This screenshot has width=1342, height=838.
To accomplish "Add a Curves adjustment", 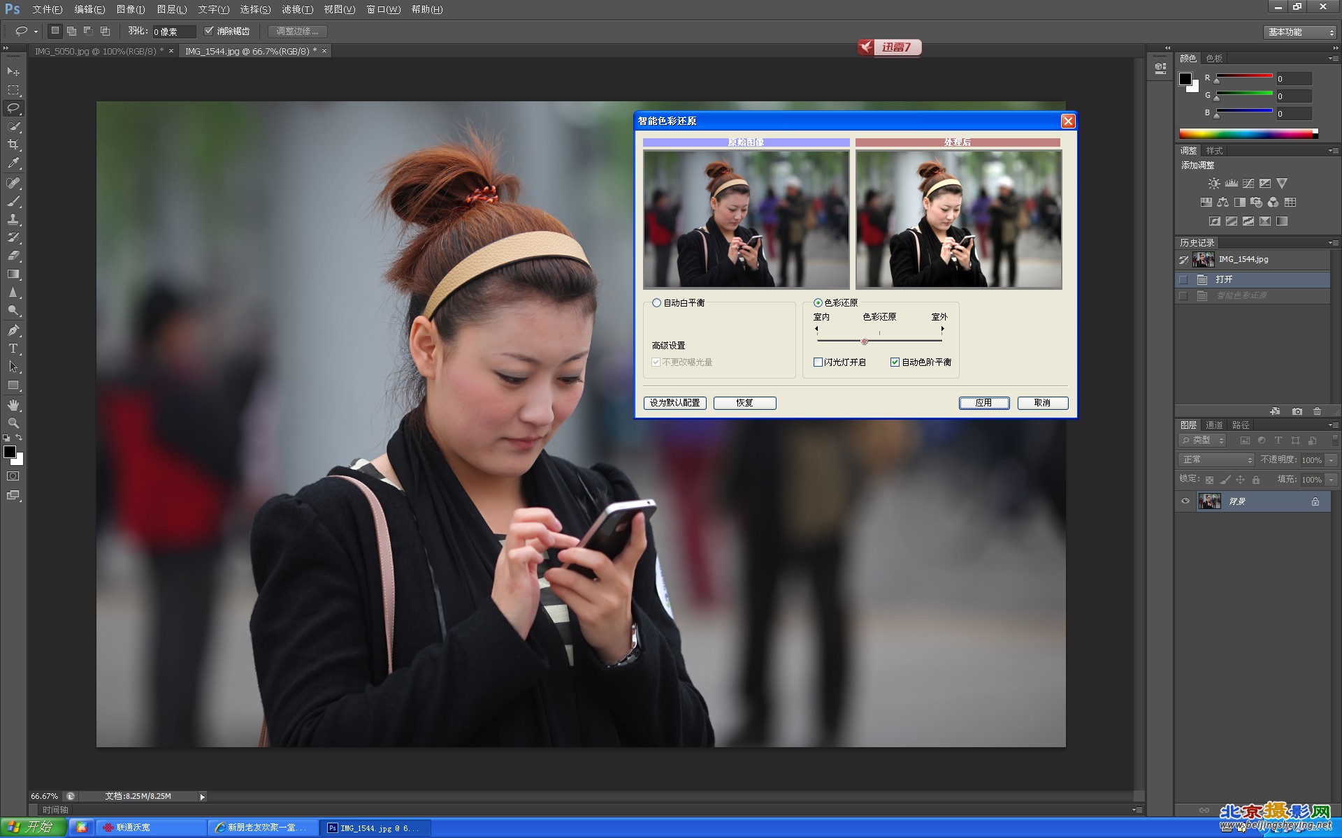I will (1248, 184).
